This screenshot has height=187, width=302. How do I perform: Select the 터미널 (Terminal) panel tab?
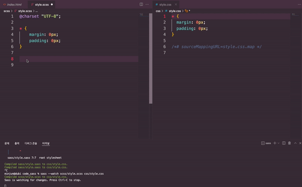46,143
